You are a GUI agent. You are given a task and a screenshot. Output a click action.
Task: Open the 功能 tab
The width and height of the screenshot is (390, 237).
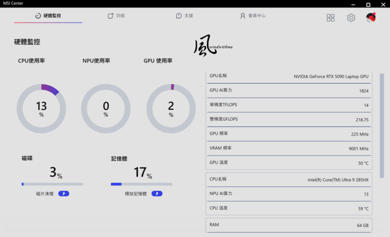tap(116, 16)
